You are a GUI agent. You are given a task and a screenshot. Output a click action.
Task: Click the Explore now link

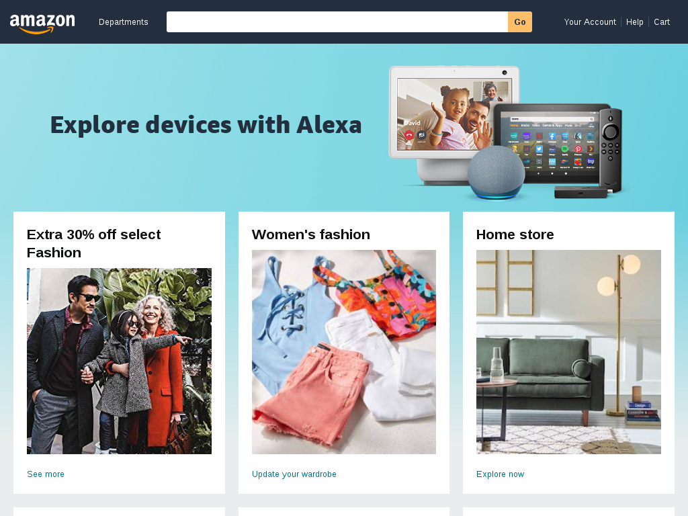tap(500, 474)
